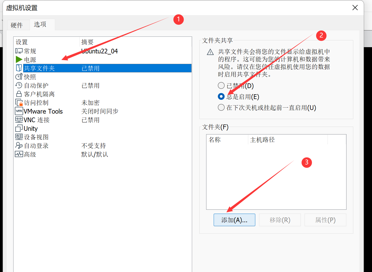This screenshot has width=372, height=272.
Task: Click the padlock icon for 客户机隔离
Action: (x=19, y=94)
